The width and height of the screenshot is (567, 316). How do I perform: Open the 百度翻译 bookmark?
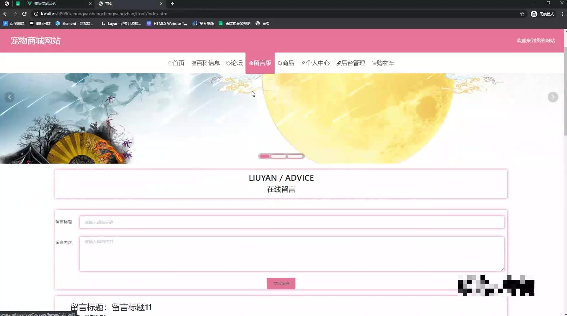click(x=14, y=23)
